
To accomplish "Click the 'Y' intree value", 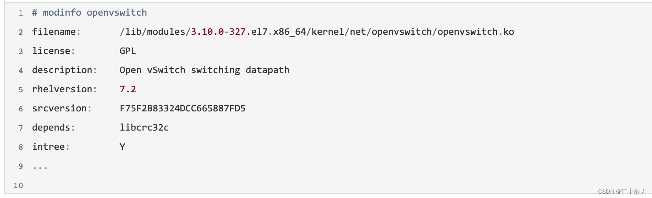I will pos(122,147).
